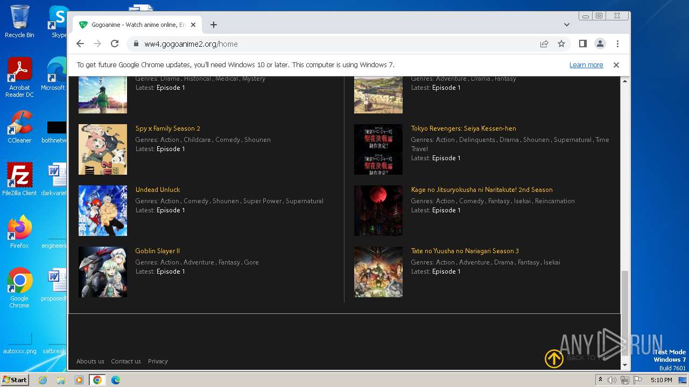689x387 pixels.
Task: Show hidden system tray icons
Action: 600,380
